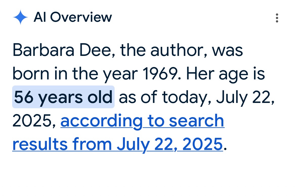Image resolution: width=296 pixels, height=196 pixels.
Task: Click the phrase "Her age is"
Action: pos(225,74)
